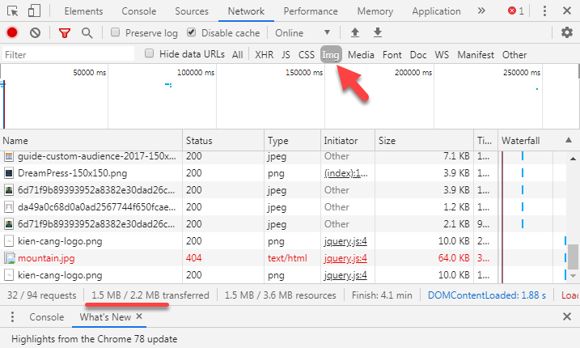The image size is (580, 348).
Task: Toggle the device toolbar icon
Action: click(35, 11)
